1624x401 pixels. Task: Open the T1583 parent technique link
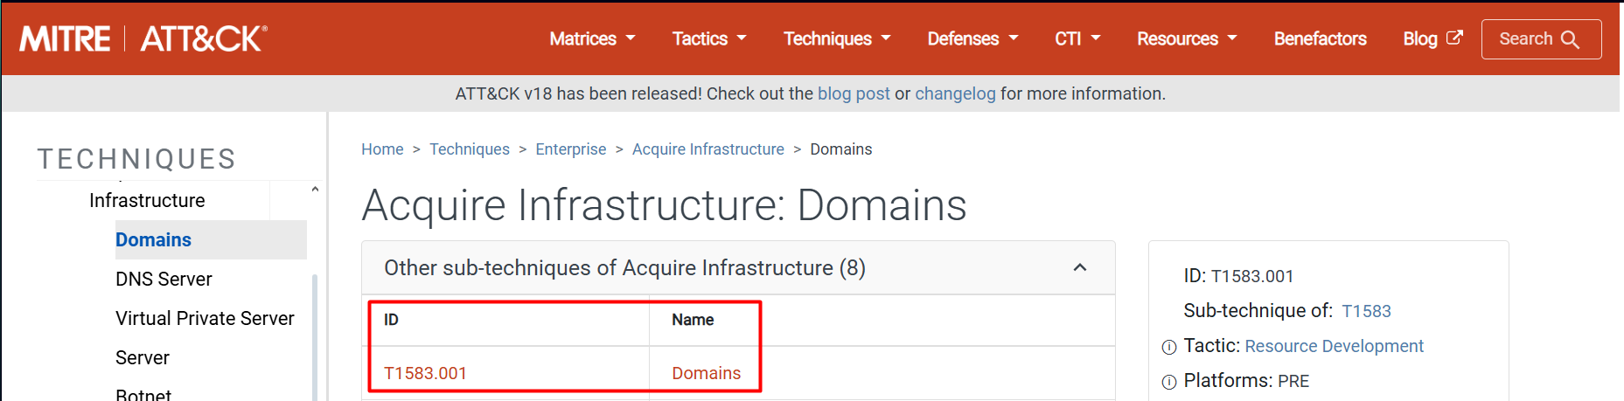pos(1366,311)
